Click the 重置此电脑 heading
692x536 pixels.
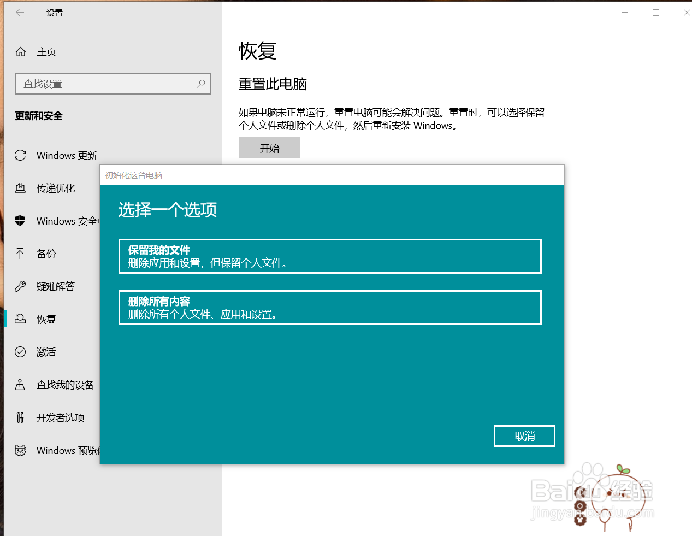tap(273, 84)
